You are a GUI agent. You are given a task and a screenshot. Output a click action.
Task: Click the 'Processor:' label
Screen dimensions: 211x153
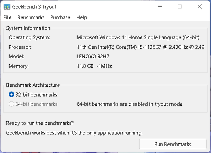(x=20, y=47)
